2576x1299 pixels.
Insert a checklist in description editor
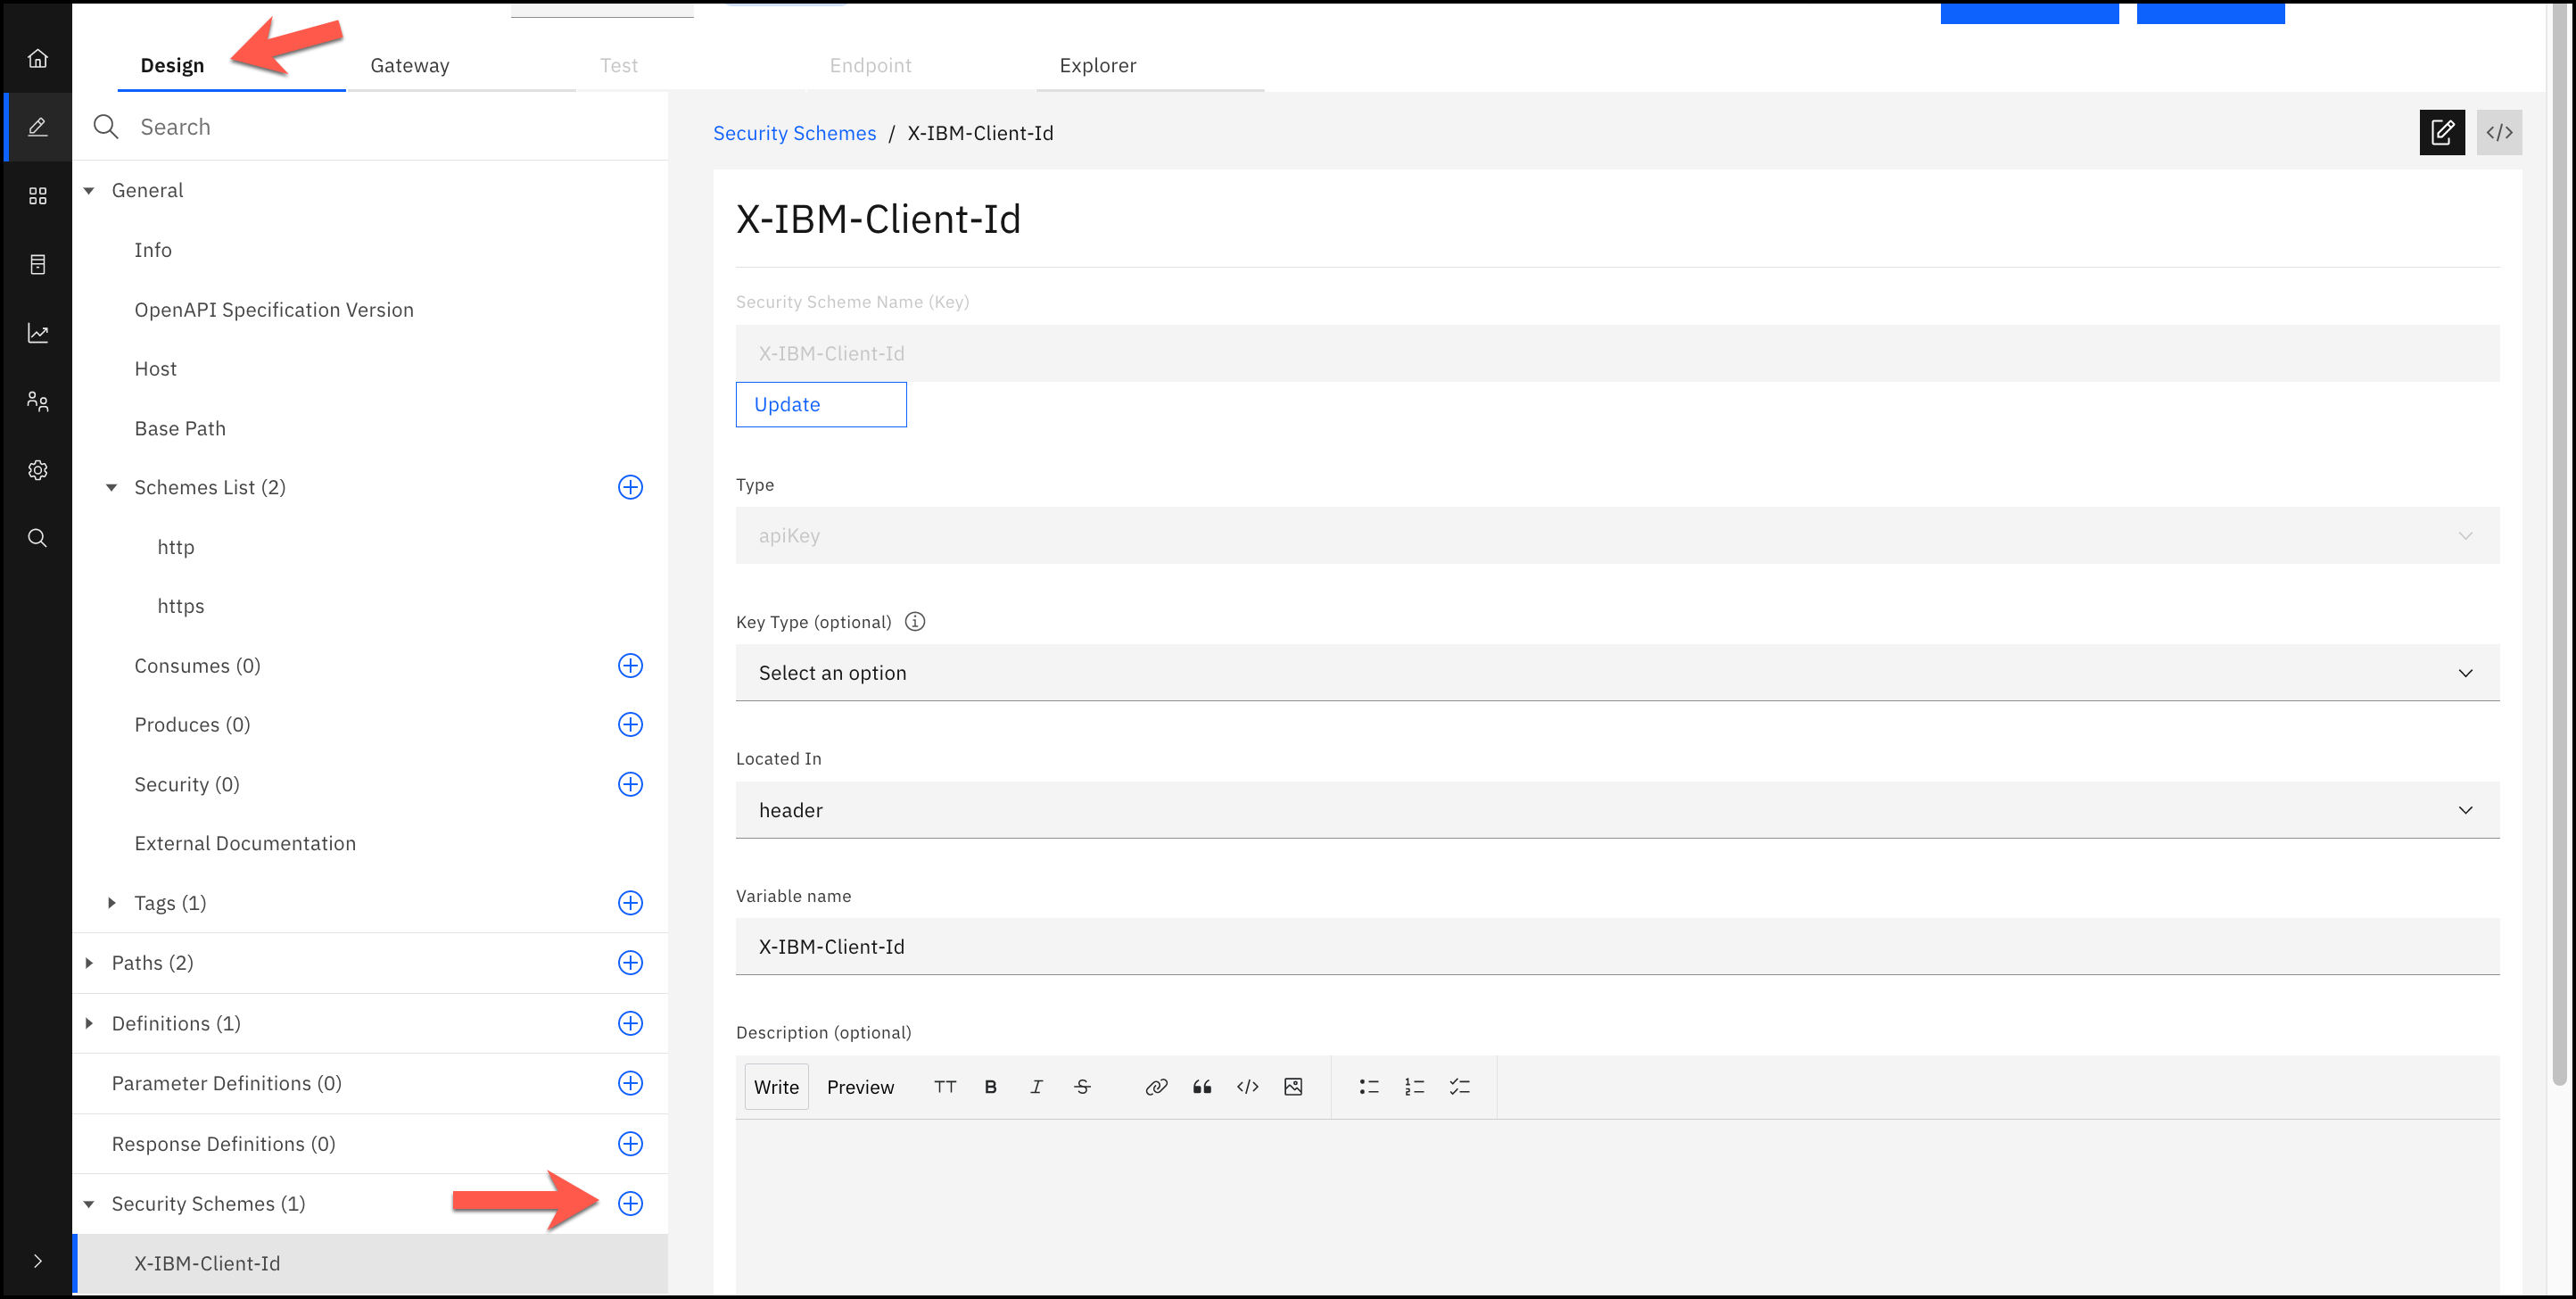(1460, 1087)
